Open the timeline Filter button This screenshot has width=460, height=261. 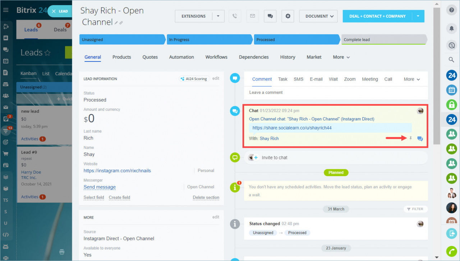point(415,209)
